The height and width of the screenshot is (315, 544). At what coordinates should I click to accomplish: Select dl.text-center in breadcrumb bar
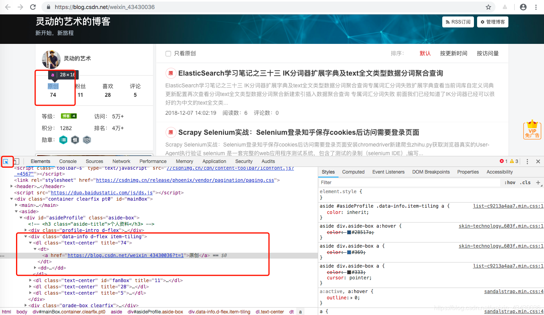pyautogui.click(x=270, y=312)
